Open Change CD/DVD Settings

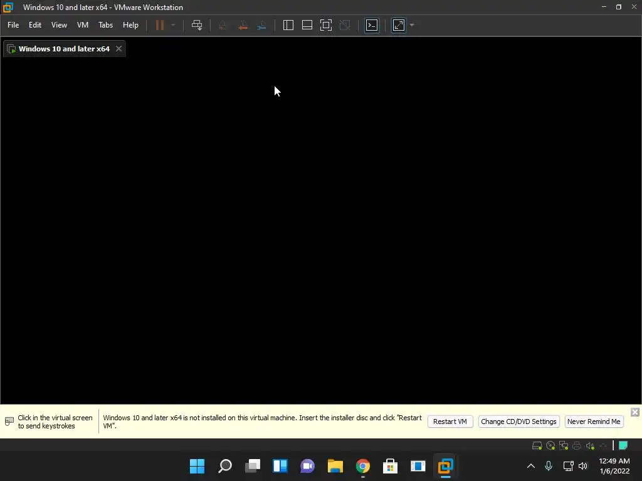518,422
